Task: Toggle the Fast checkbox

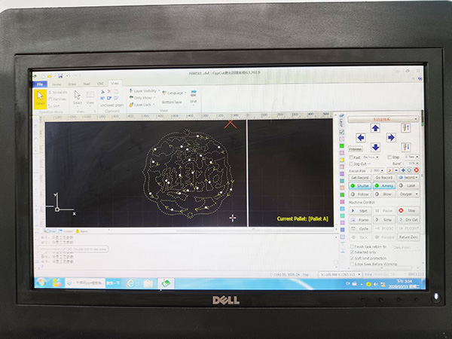Action: [x=351, y=157]
